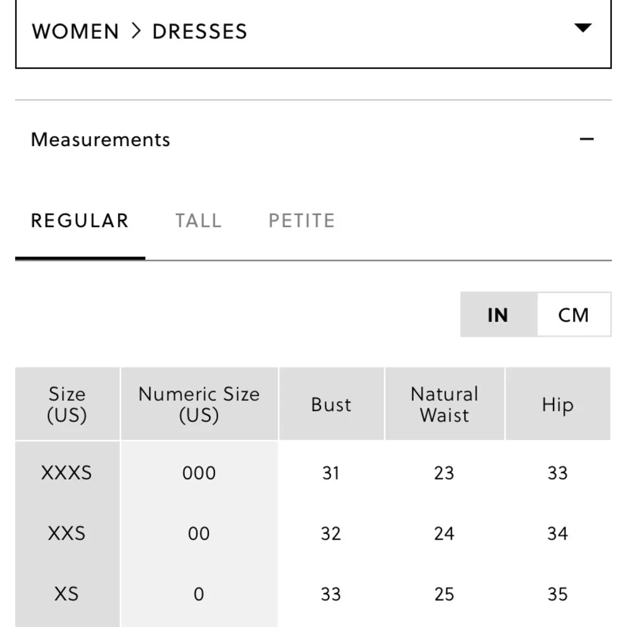
Task: Switch to the PETITE tab
Action: (301, 220)
